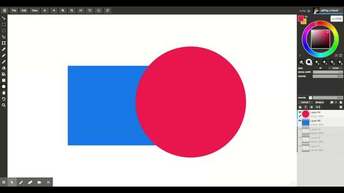The image size is (344, 193).
Task: Select the pencil tool
Action: 4,56
